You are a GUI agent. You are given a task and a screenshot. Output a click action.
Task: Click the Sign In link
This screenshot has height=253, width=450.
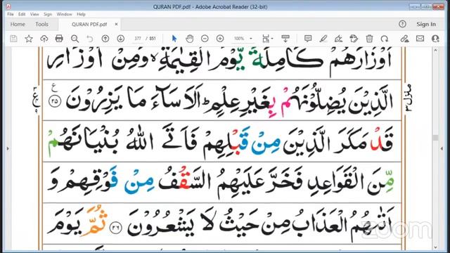click(x=426, y=25)
